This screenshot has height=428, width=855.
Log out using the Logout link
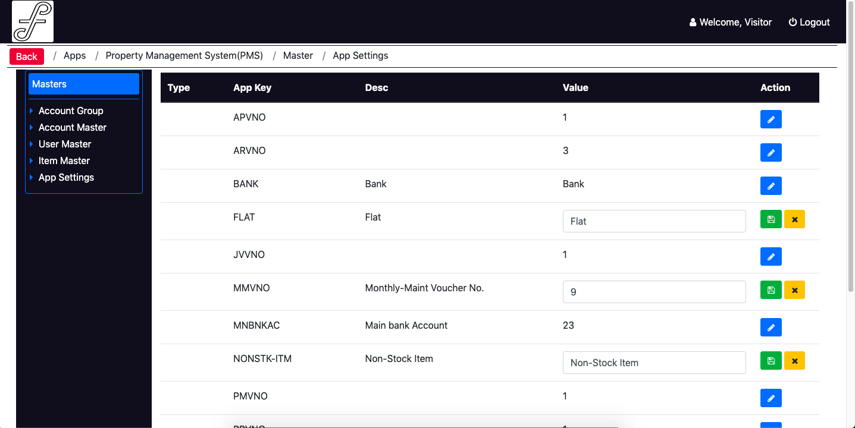click(x=809, y=22)
